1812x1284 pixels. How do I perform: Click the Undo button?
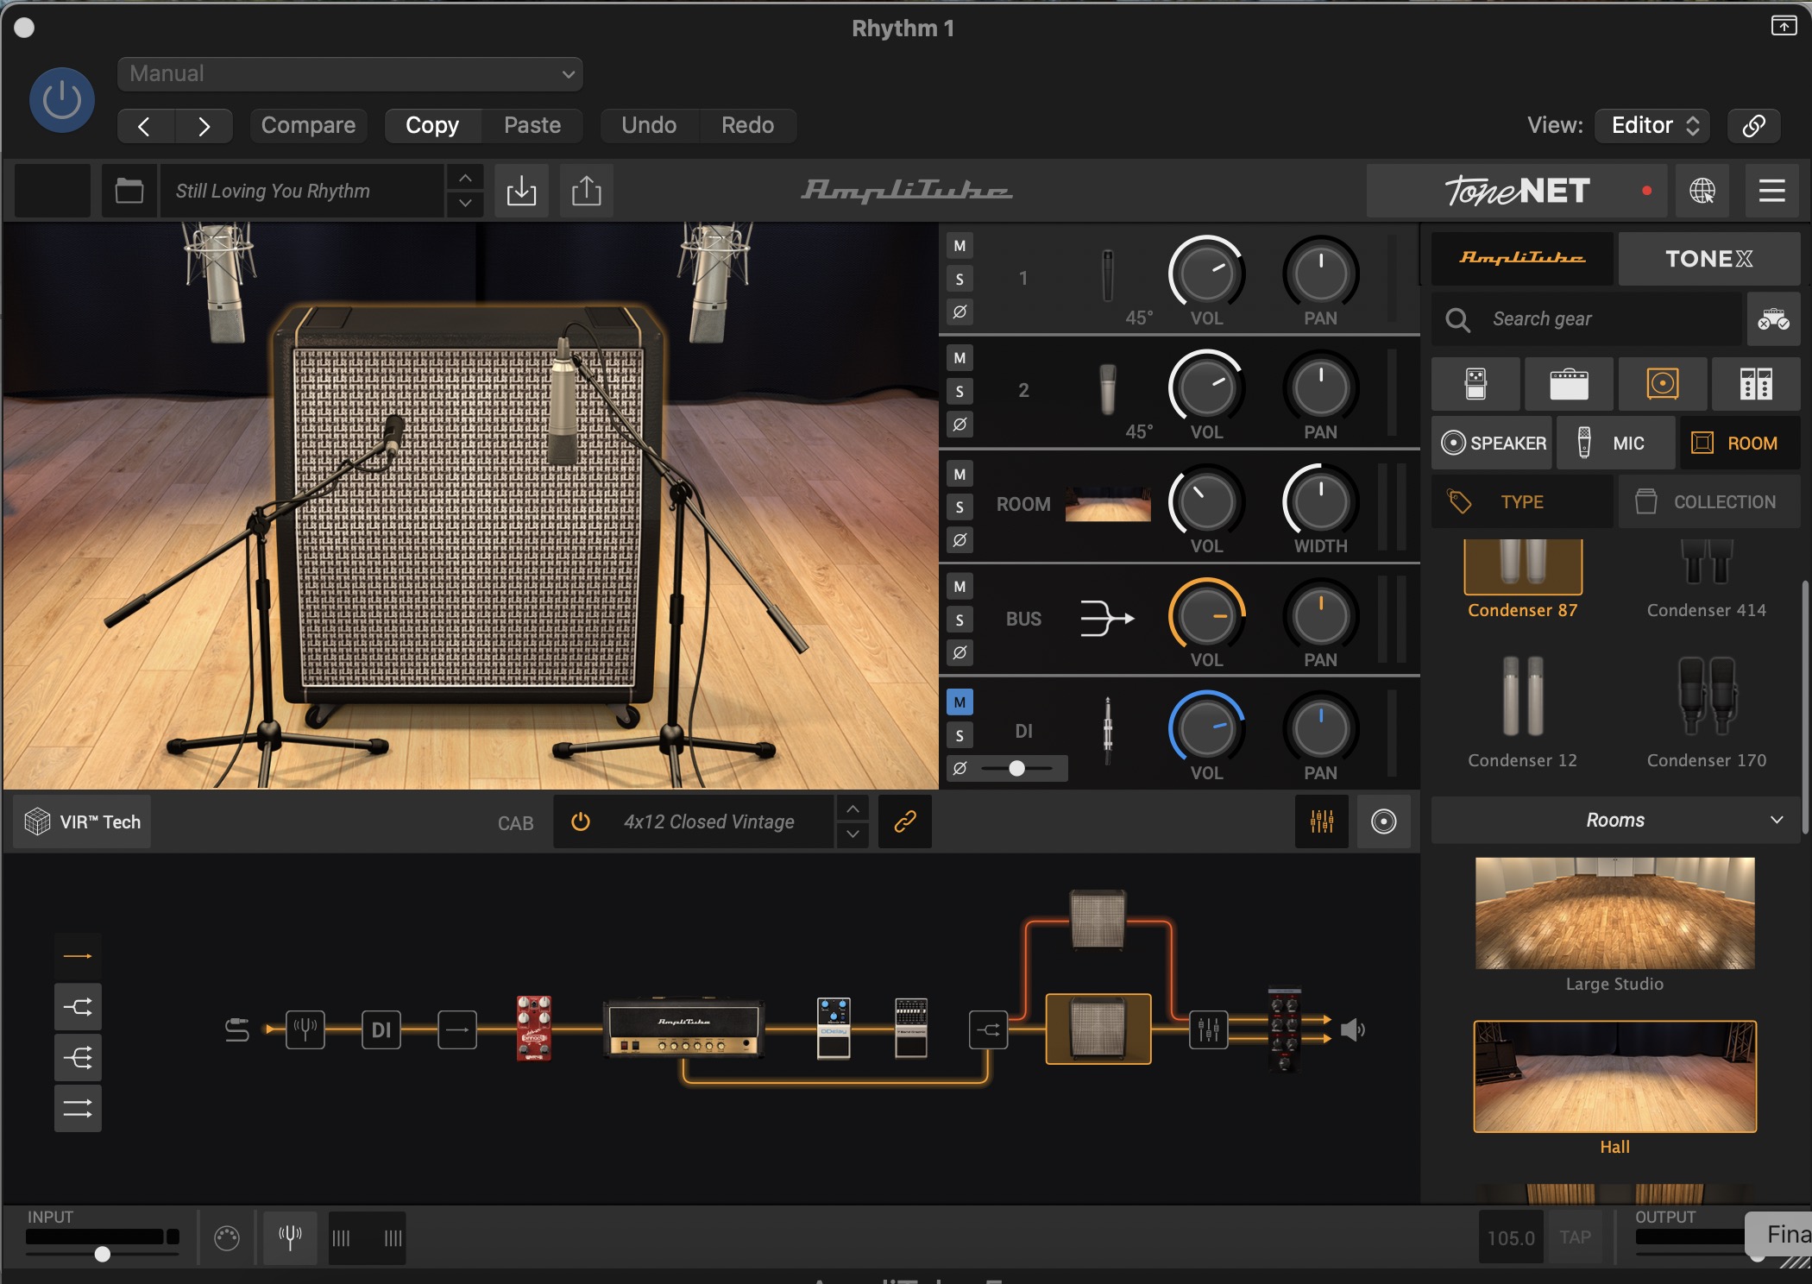[649, 126]
